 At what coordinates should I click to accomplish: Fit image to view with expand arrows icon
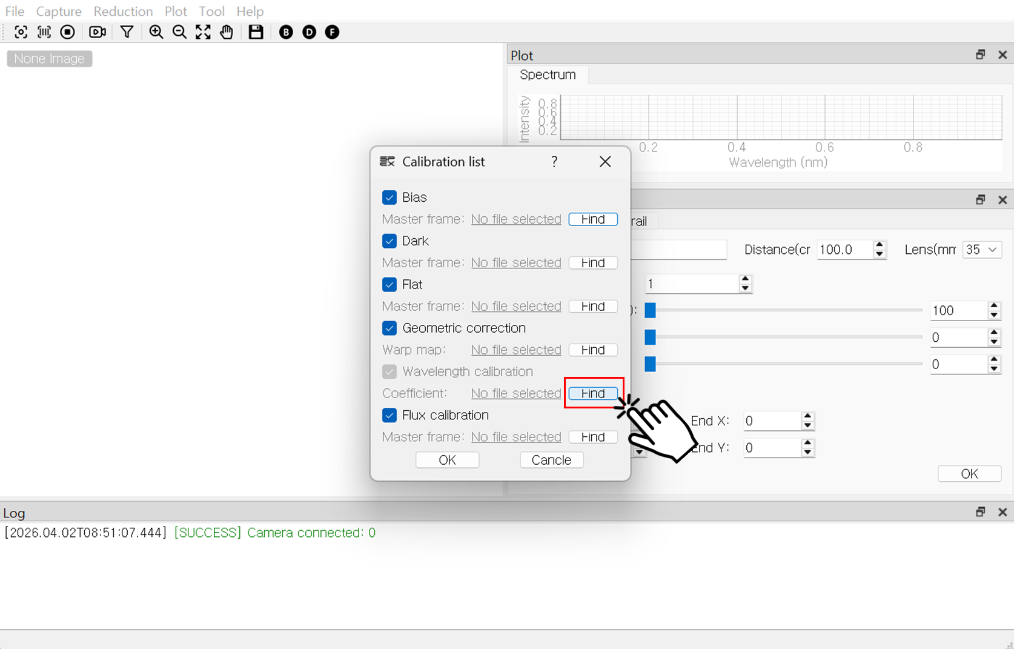click(203, 32)
